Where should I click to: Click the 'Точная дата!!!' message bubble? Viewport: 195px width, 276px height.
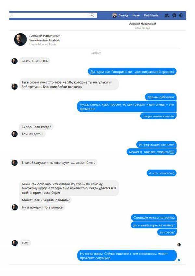(x=32, y=134)
